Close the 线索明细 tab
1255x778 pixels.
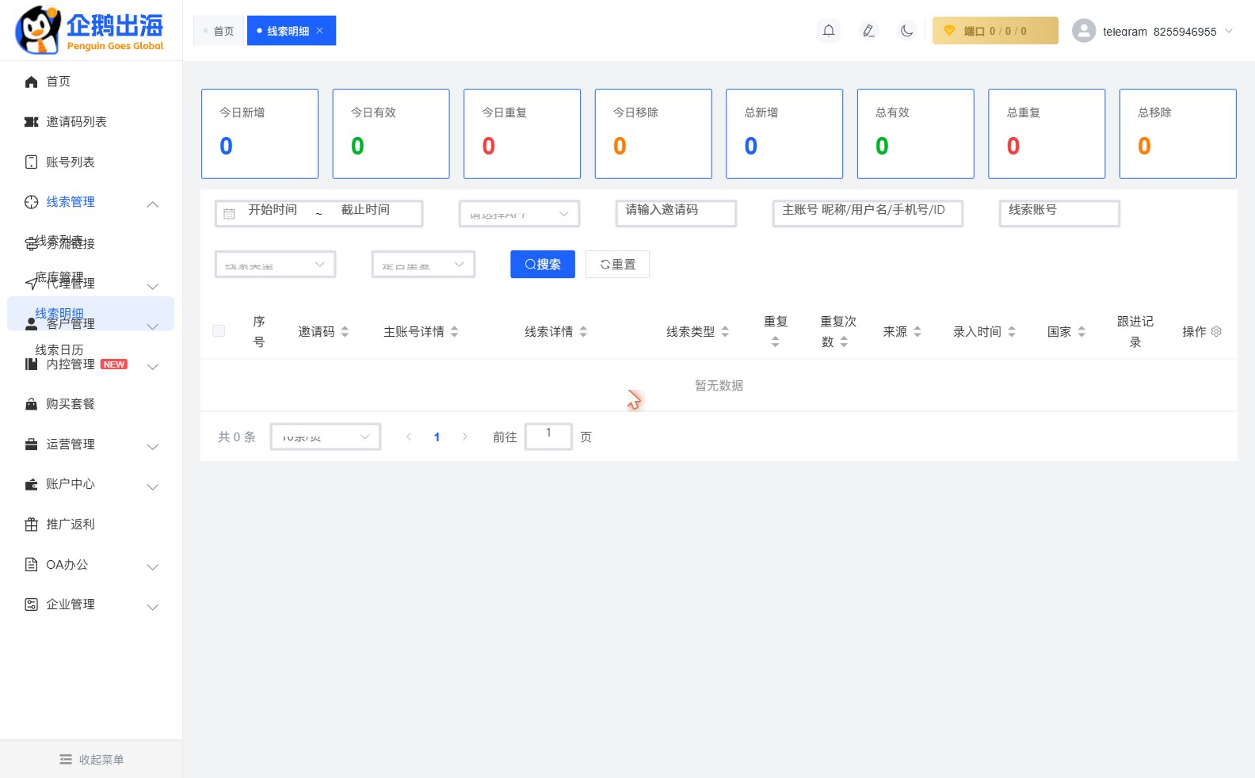click(x=319, y=31)
